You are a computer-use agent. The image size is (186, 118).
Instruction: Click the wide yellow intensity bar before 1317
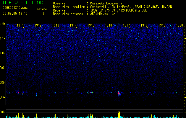click(119, 114)
